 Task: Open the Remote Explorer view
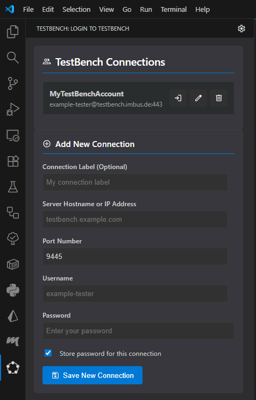pos(13,135)
